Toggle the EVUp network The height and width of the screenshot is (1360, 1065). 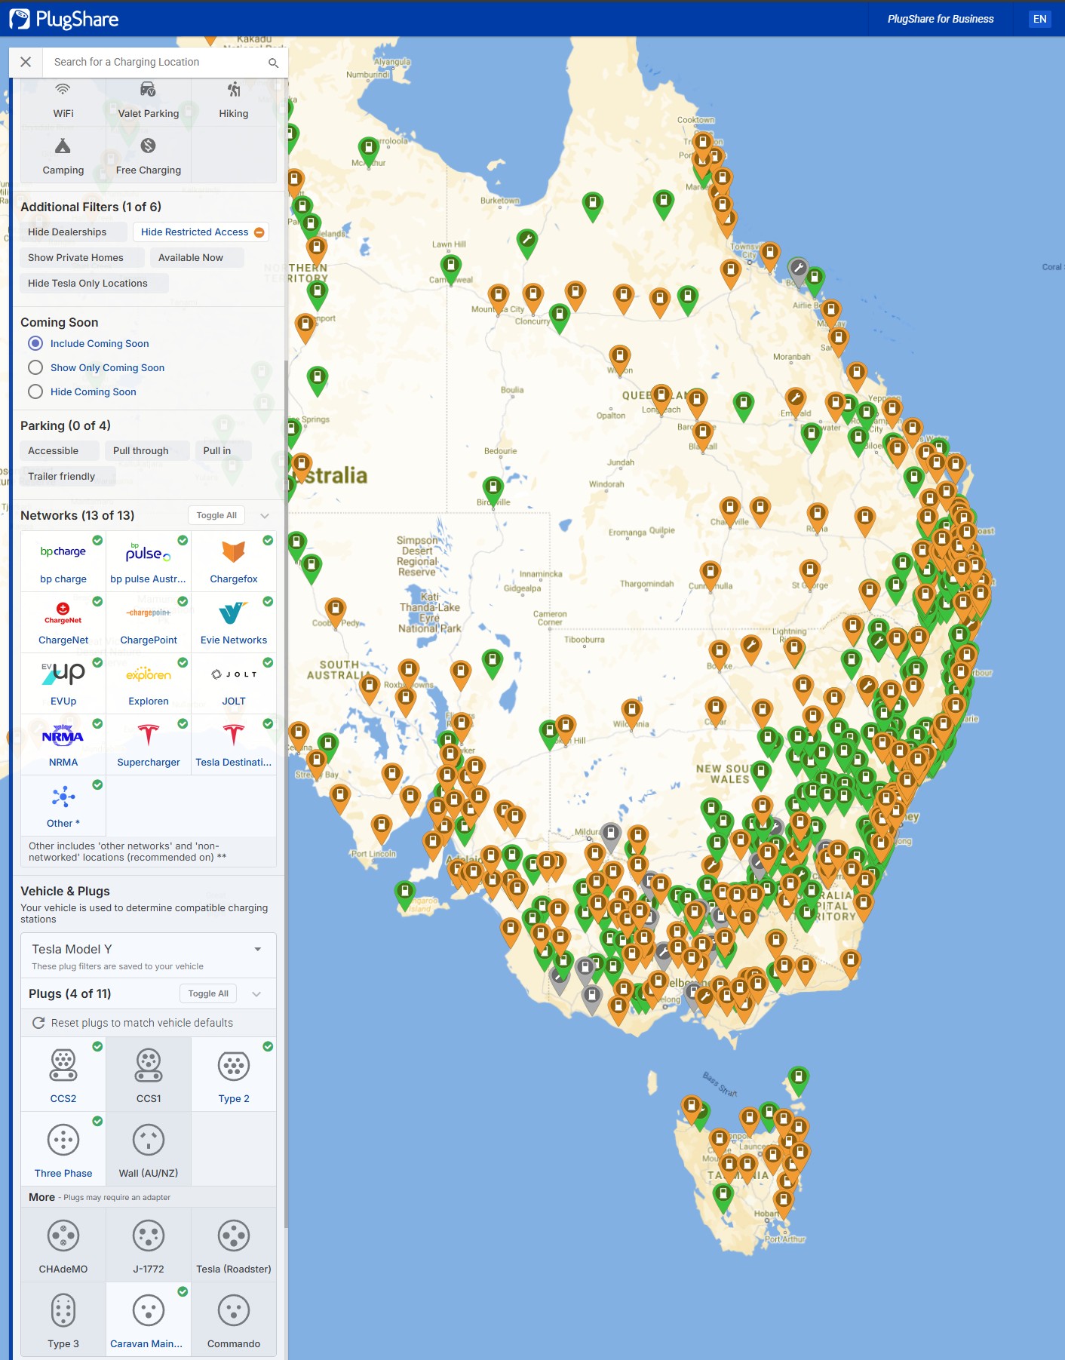63,683
